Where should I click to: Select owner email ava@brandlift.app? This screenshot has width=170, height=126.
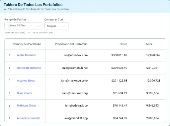coord(76,118)
